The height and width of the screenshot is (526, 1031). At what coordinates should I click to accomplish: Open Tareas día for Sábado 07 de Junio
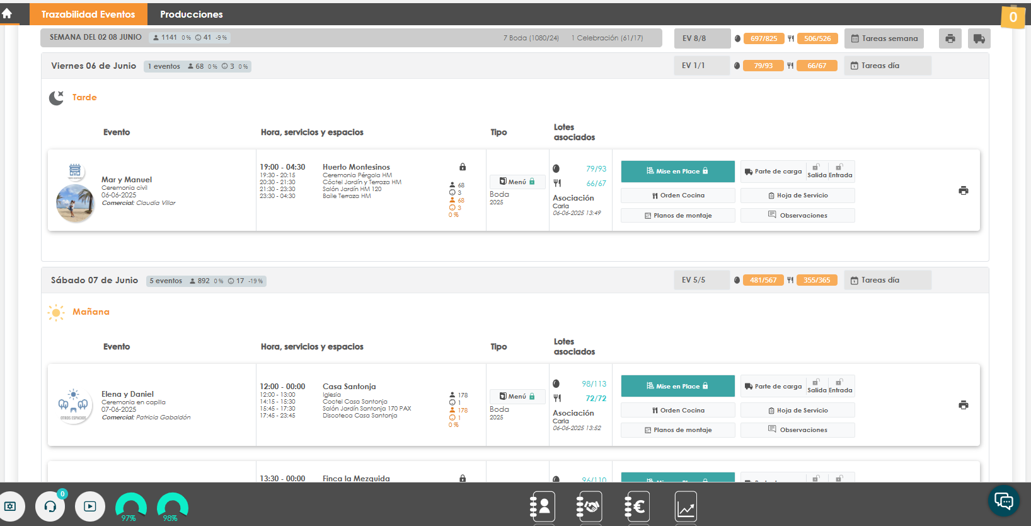pos(887,280)
